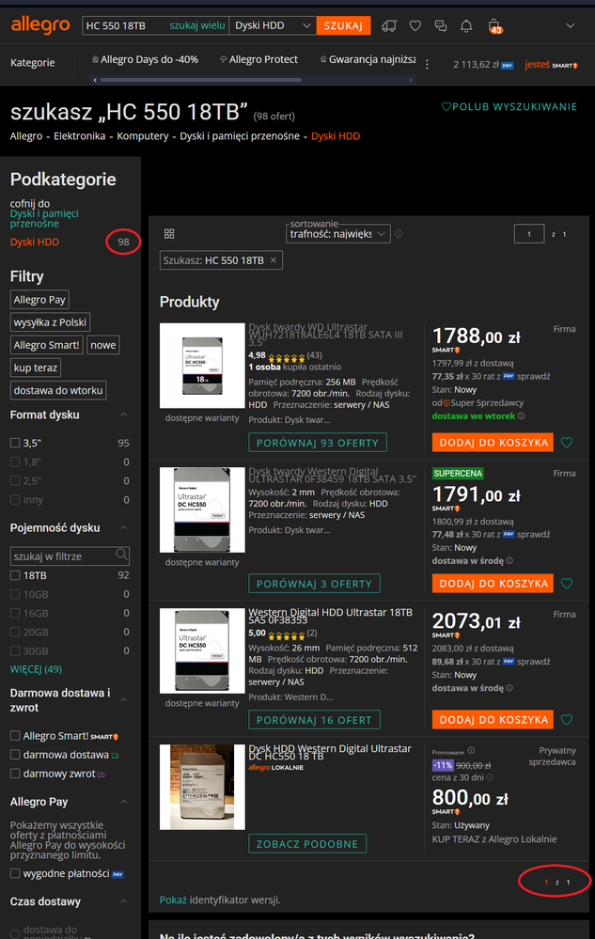Go to 'Komputery' breadcrumb
Viewport: 595px width, 939px height.
[143, 136]
